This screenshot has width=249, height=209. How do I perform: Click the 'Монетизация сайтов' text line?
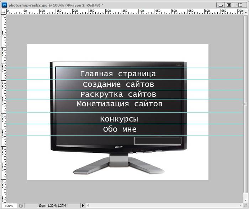(x=120, y=104)
